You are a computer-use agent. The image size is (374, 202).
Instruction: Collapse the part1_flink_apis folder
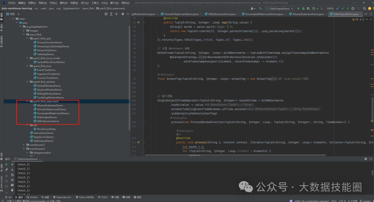tap(27, 38)
